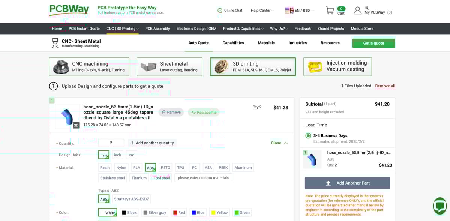Expand the CNC | 3D Printing menu
450x221 pixels.
[x=122, y=29]
